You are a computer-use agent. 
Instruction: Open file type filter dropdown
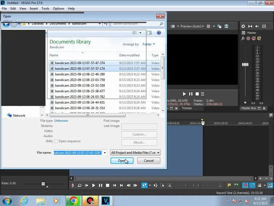135,153
